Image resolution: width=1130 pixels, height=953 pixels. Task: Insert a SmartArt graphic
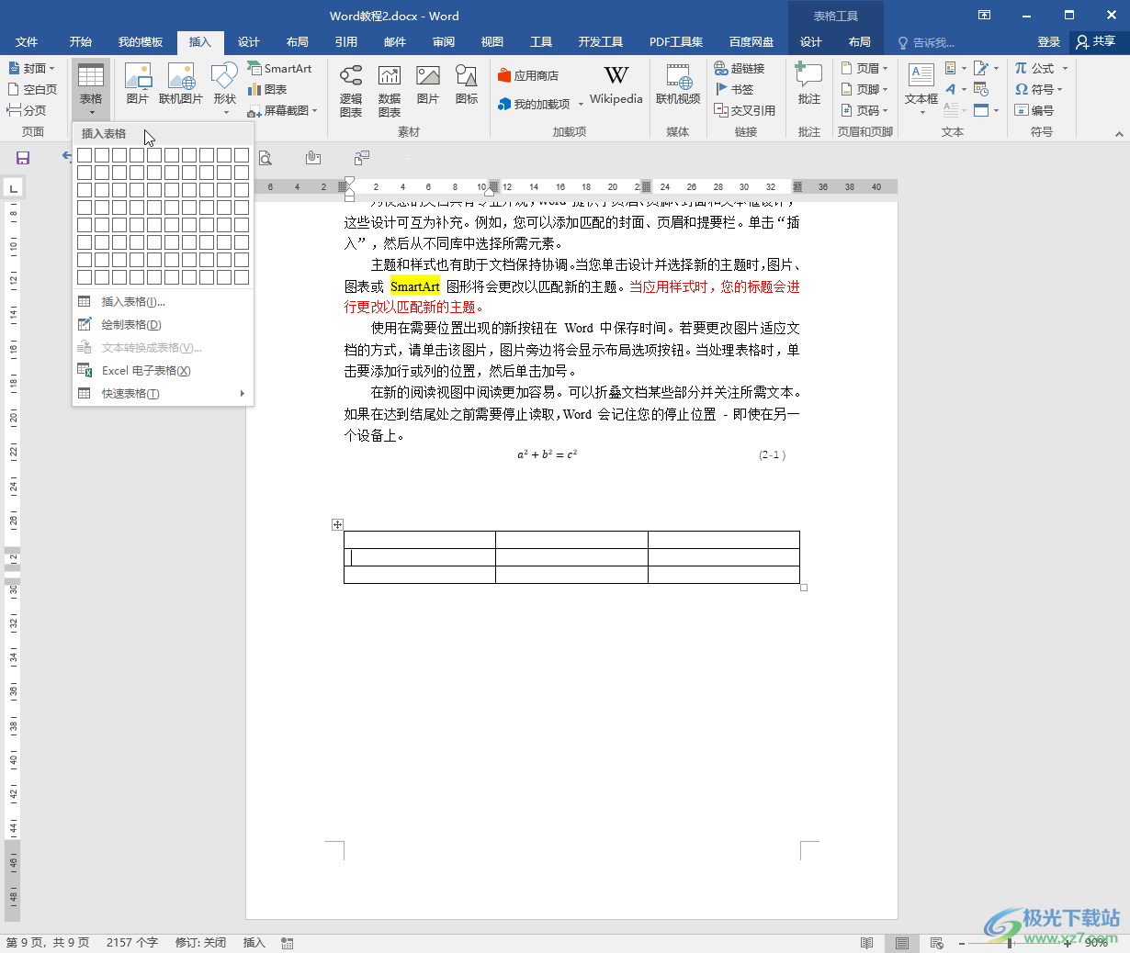(280, 68)
